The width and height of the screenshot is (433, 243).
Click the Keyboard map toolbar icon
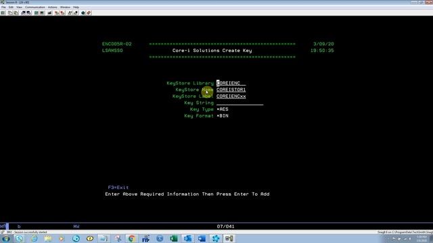pos(49,13)
